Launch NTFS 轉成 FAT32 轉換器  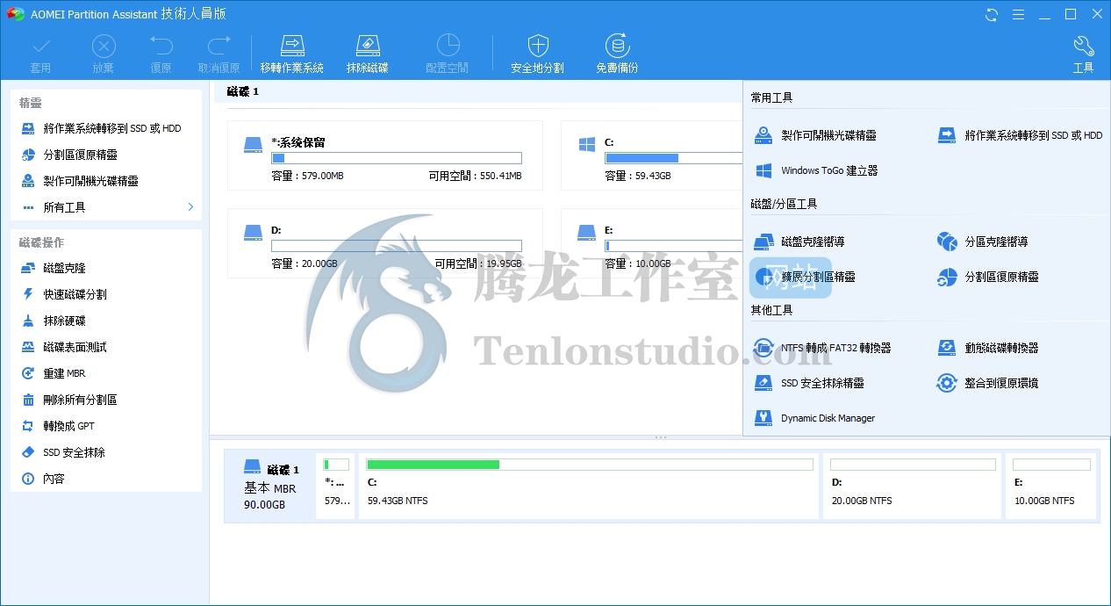(x=822, y=348)
